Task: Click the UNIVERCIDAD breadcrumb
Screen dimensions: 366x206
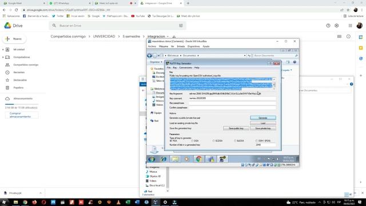Action: 104,37
